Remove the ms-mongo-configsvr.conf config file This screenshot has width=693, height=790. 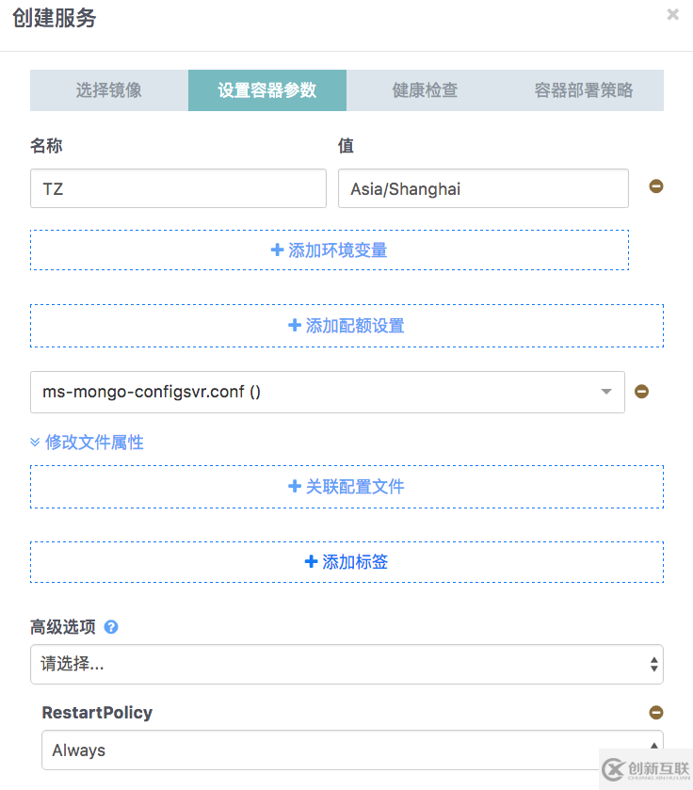[642, 392]
